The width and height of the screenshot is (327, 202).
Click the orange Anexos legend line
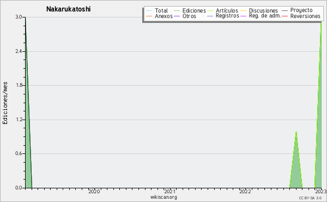(149, 16)
